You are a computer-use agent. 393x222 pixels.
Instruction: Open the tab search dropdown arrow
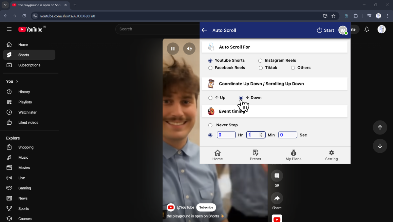click(x=5, y=5)
